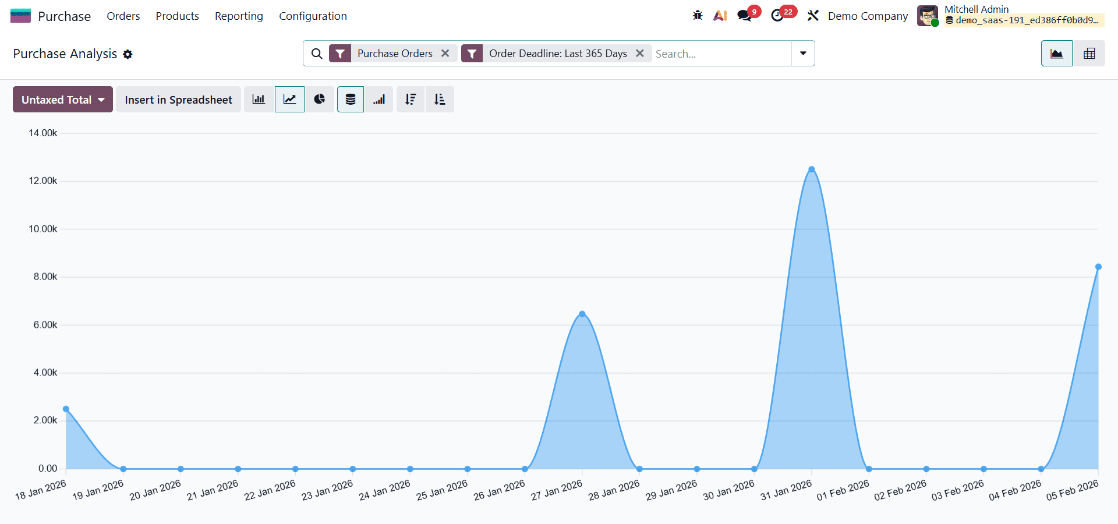Toggle stacked chart mode

pyautogui.click(x=350, y=99)
